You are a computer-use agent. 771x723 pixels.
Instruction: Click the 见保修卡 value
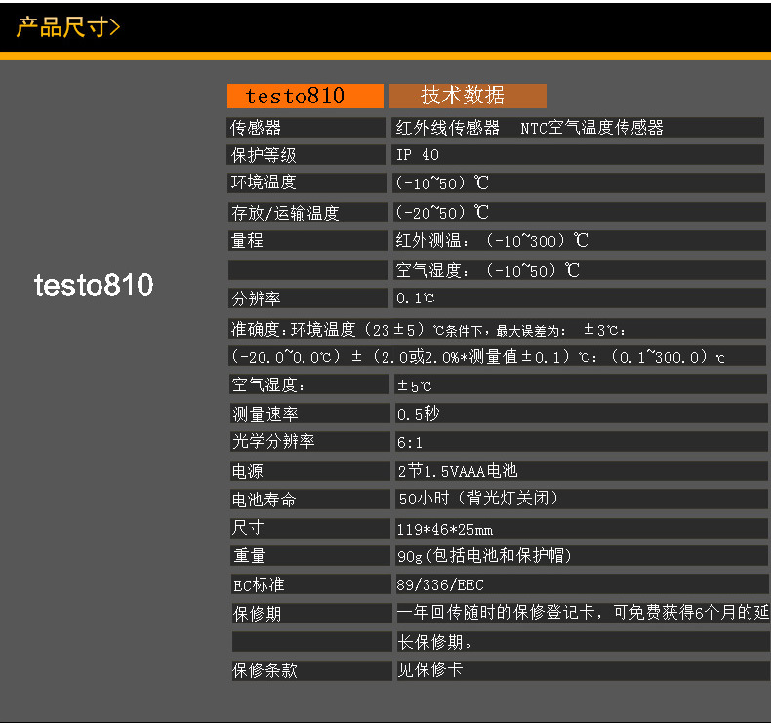pos(430,669)
